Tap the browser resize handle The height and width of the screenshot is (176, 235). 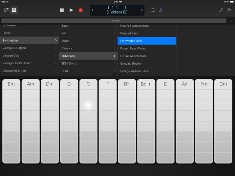(117, 75)
